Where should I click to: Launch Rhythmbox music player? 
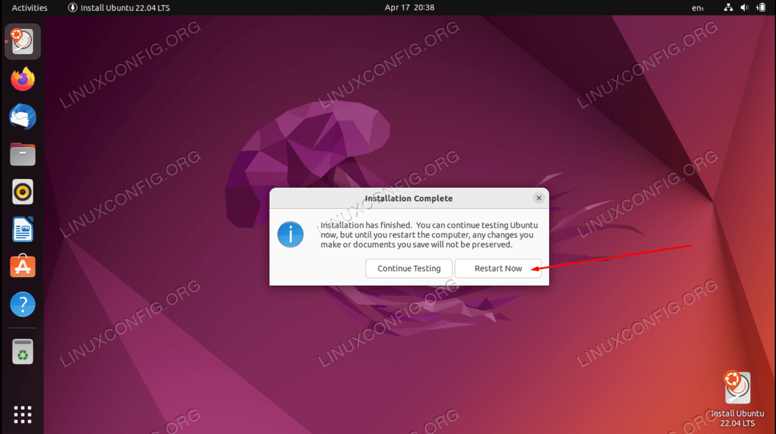(23, 192)
